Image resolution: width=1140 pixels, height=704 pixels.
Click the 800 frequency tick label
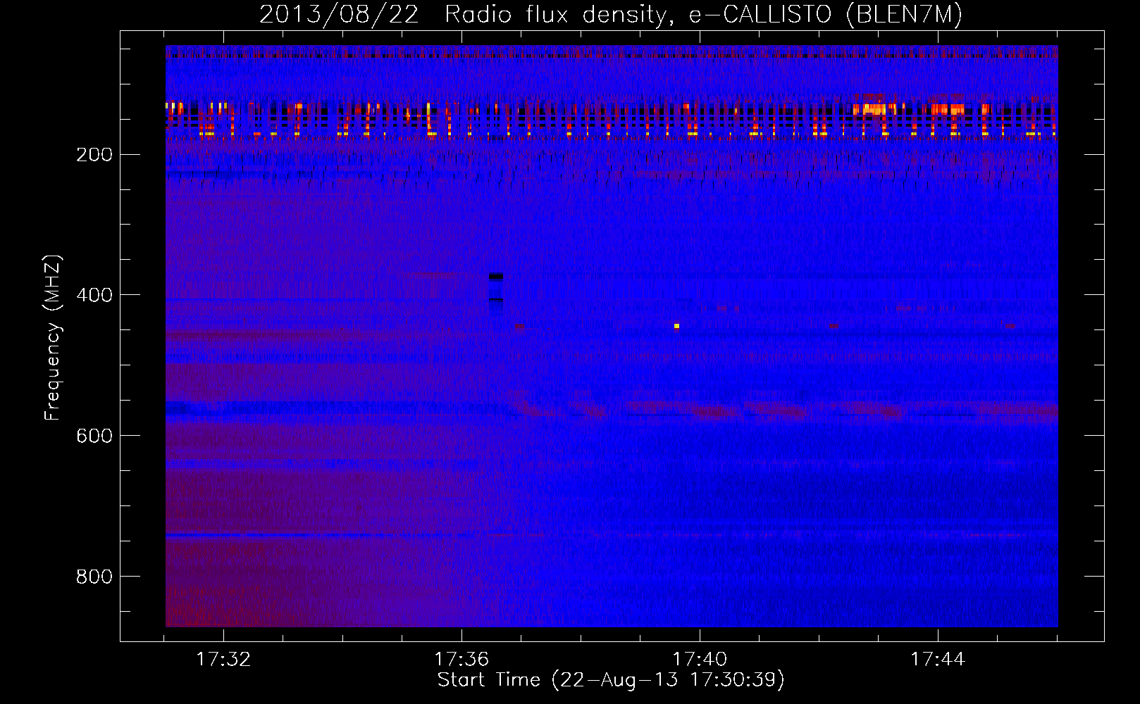(94, 577)
